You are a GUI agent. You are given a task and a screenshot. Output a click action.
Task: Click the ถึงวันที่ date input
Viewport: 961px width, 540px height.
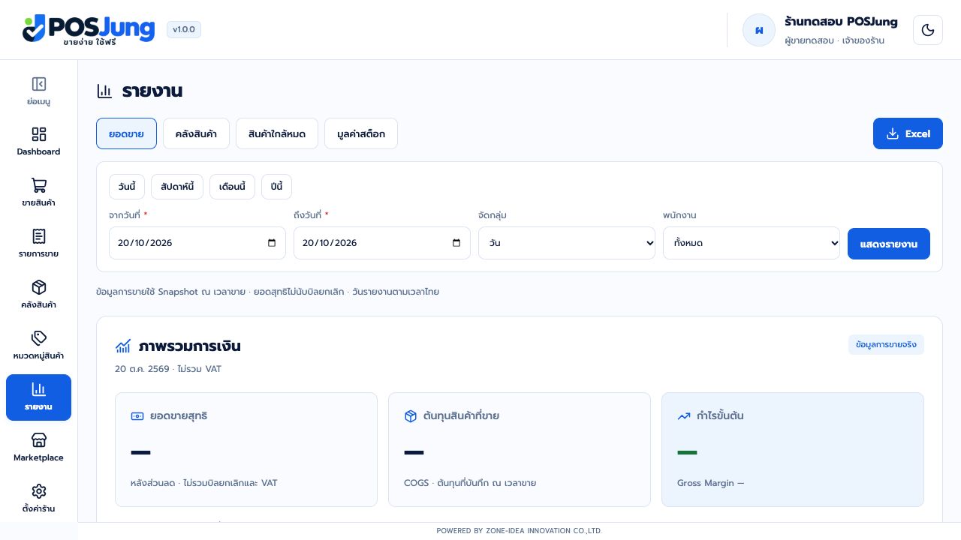382,243
